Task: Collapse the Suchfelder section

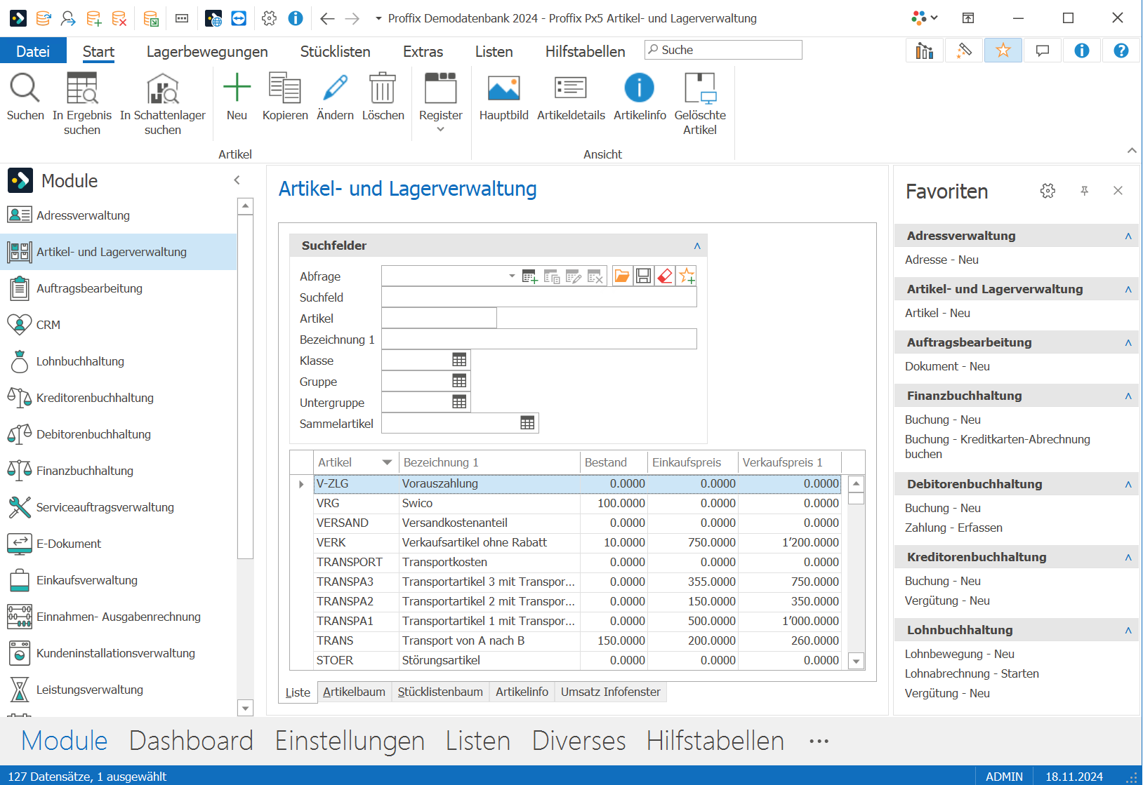Action: pyautogui.click(x=697, y=246)
